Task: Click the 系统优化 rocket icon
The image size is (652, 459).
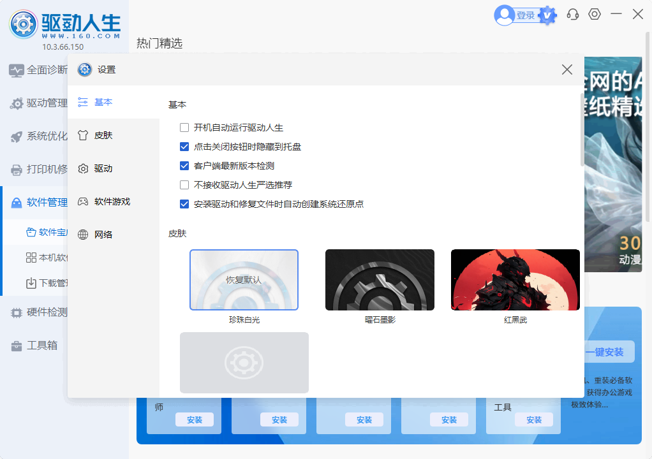Action: click(x=16, y=136)
